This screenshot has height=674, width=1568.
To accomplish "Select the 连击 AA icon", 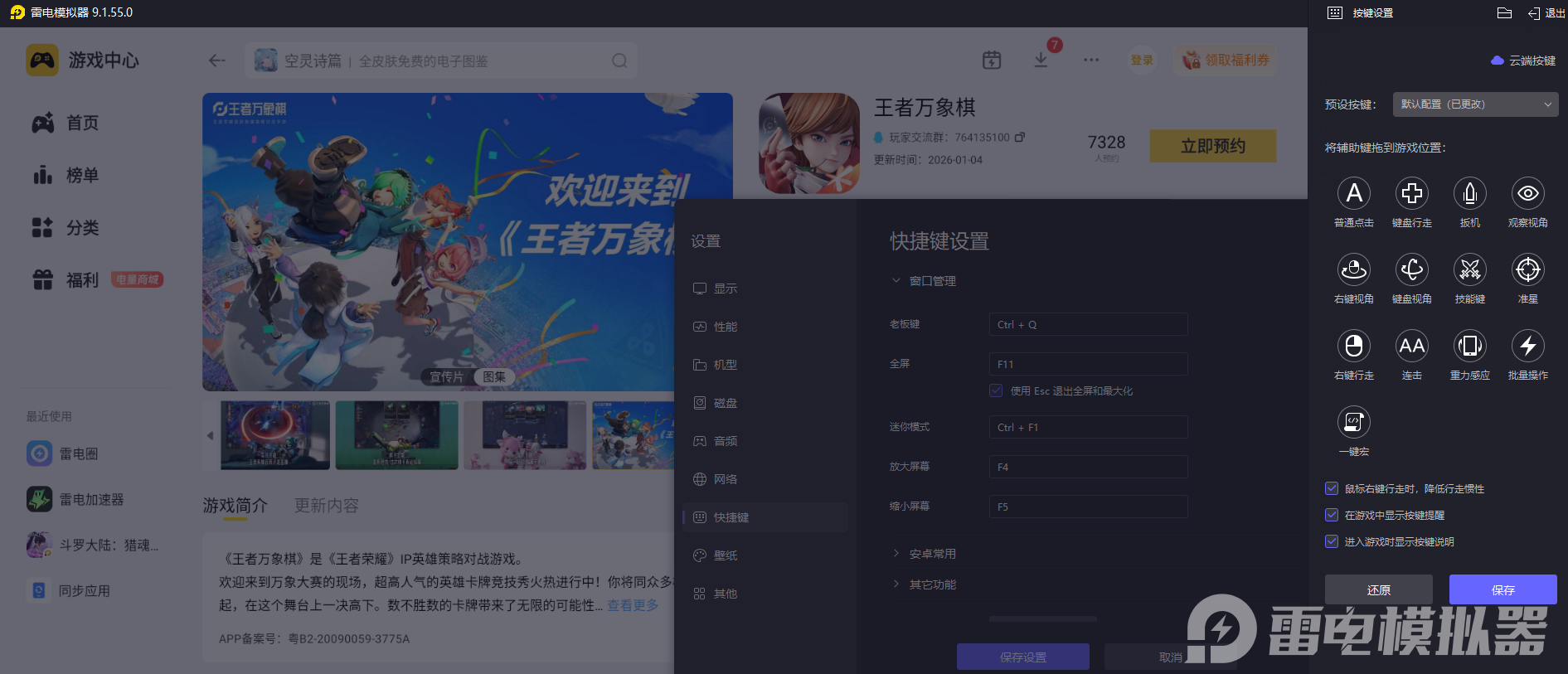I will [1412, 346].
